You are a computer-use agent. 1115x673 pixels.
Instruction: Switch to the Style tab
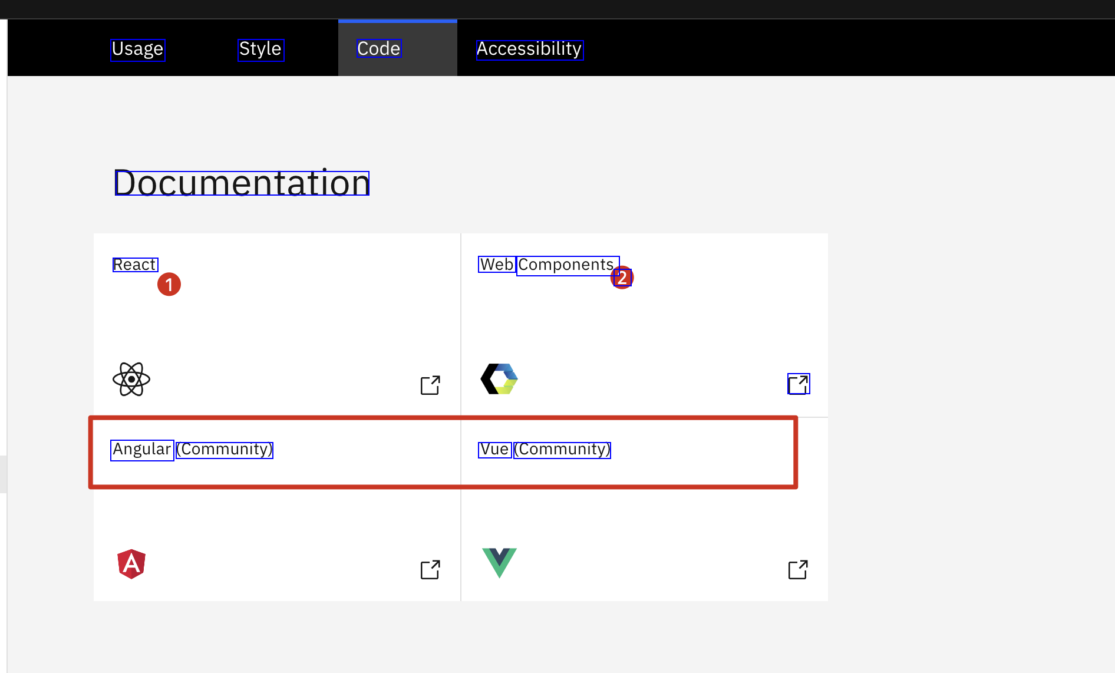(260, 49)
